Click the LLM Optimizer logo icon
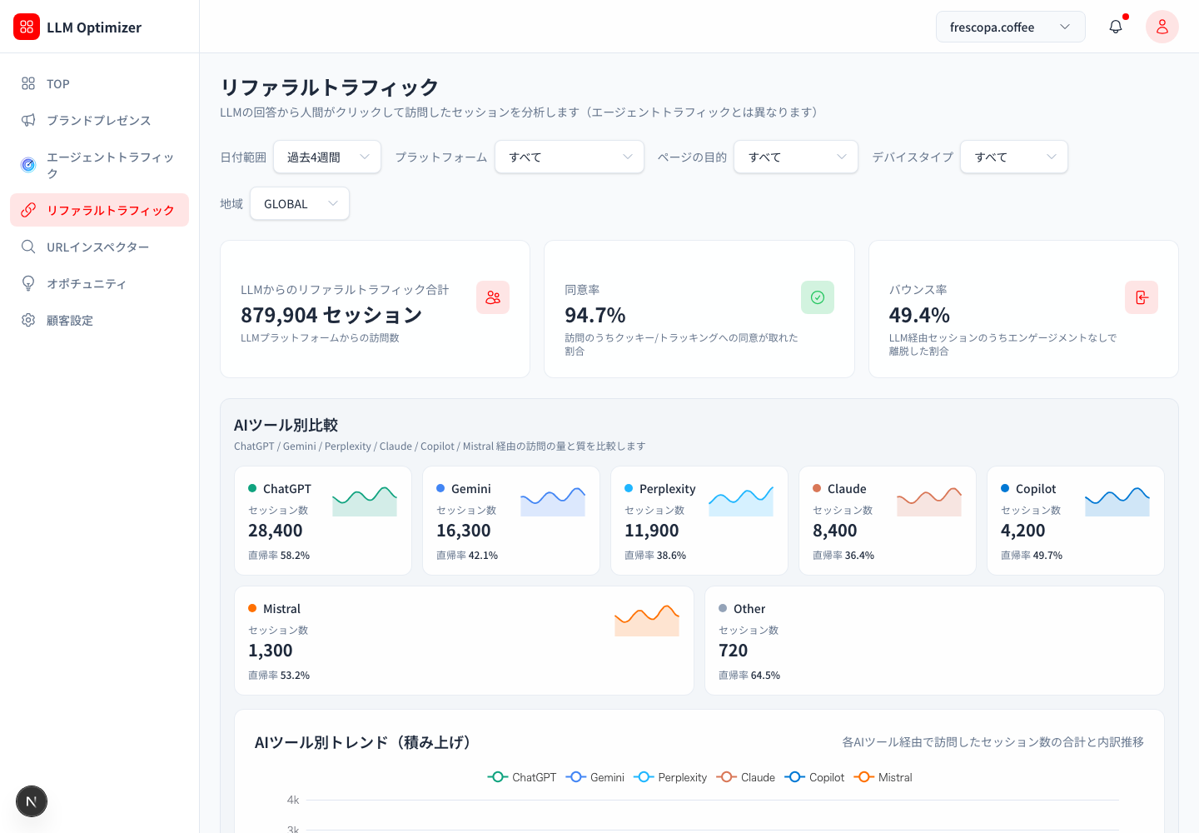Viewport: 1199px width, 833px height. 27,27
